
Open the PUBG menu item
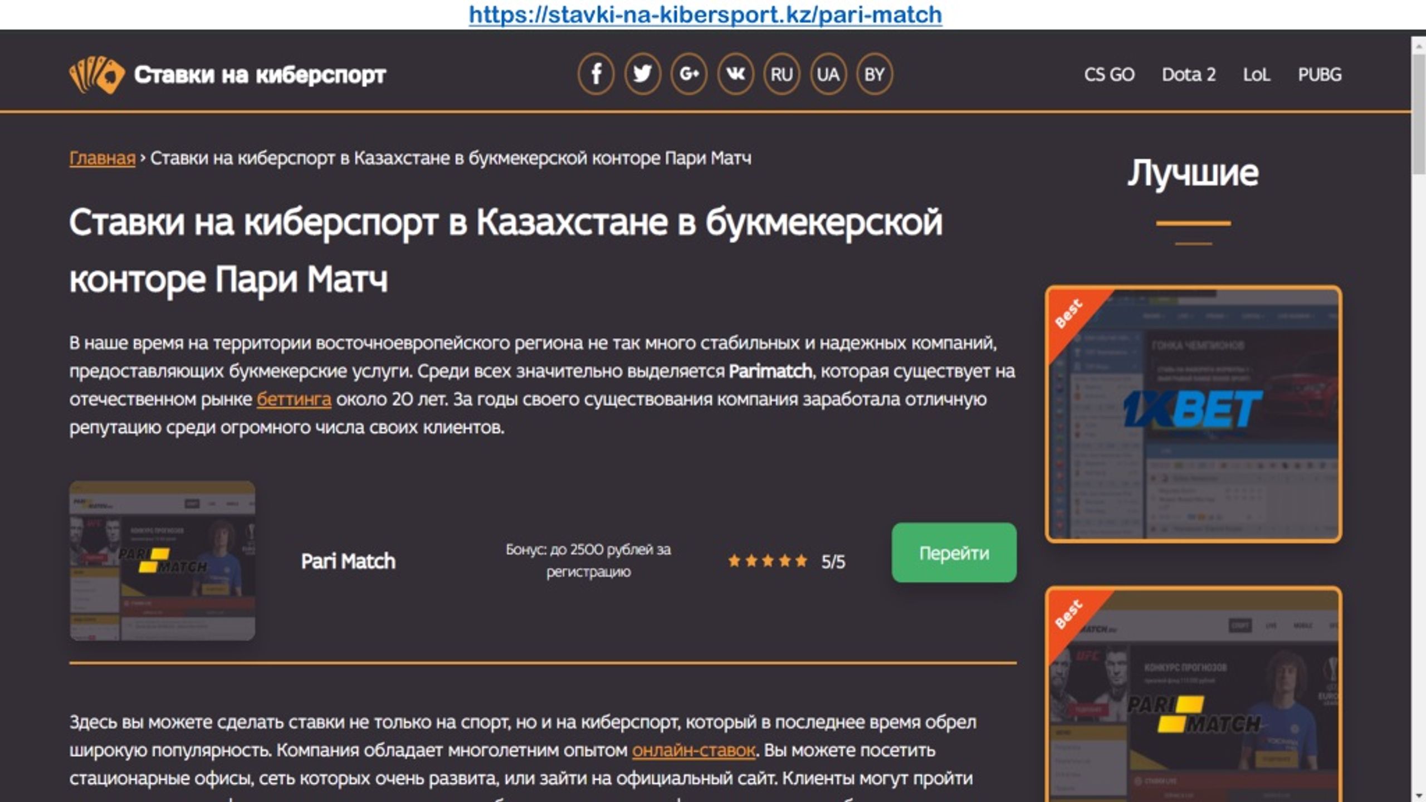[1320, 75]
